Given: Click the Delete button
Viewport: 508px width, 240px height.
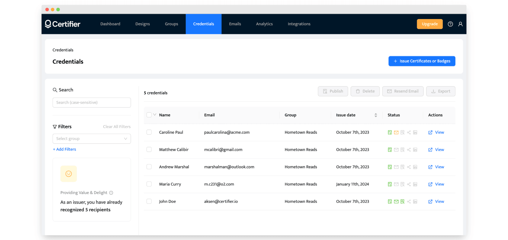Looking at the screenshot, I should [x=365, y=91].
